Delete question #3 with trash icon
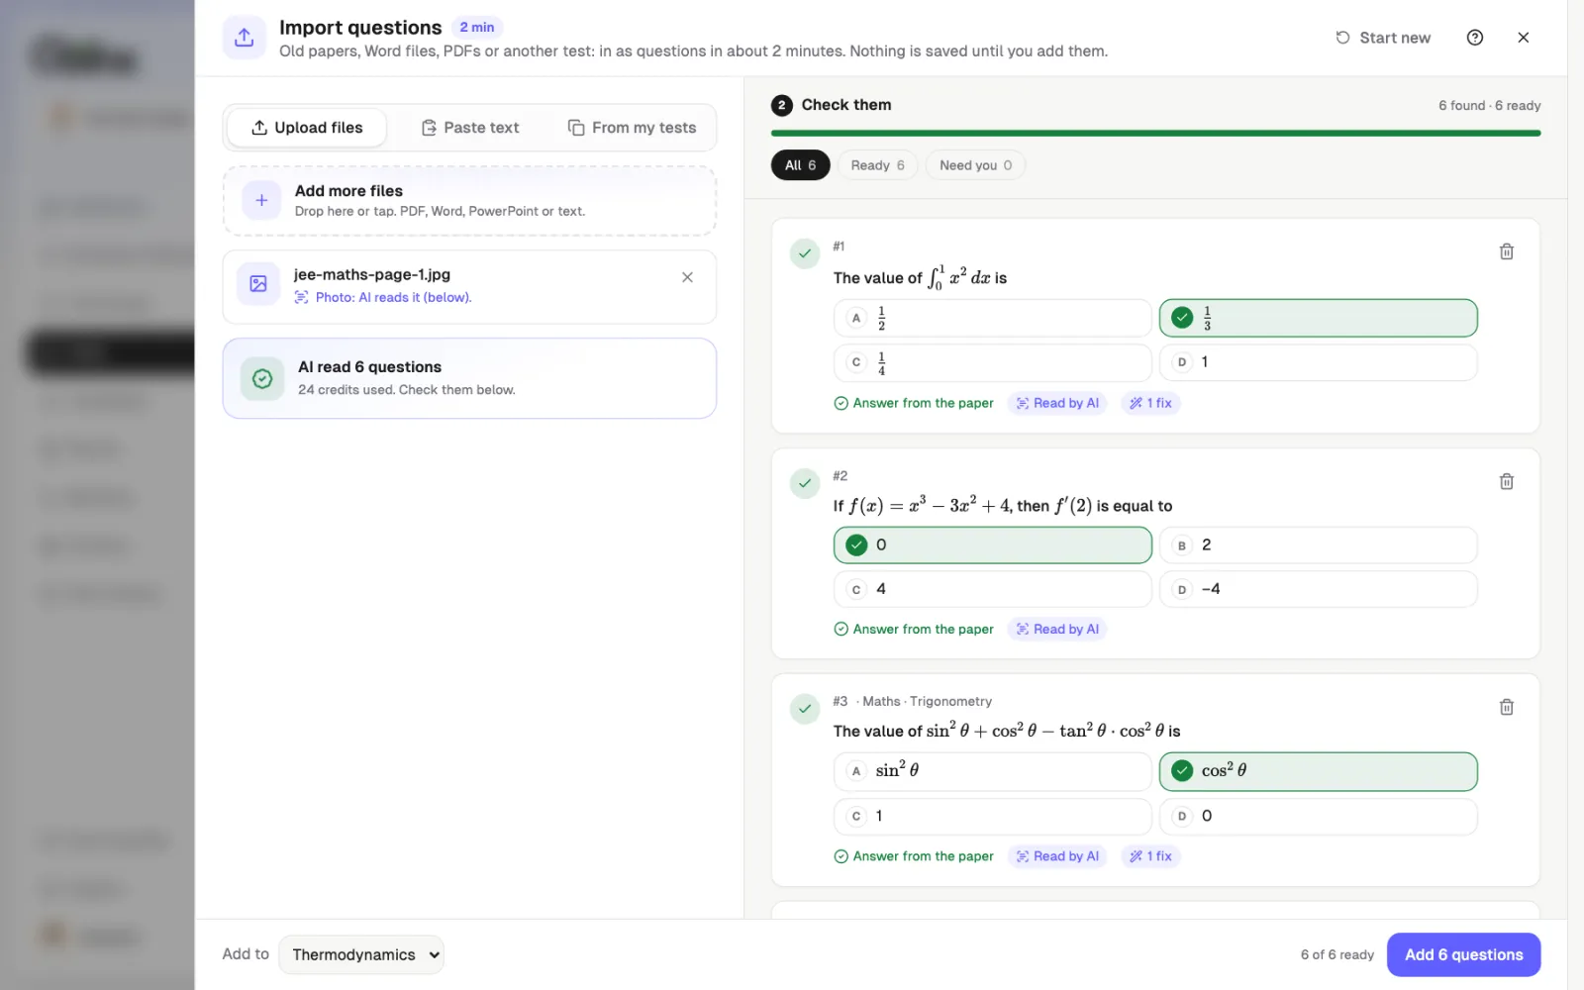This screenshot has width=1584, height=990. click(1506, 707)
